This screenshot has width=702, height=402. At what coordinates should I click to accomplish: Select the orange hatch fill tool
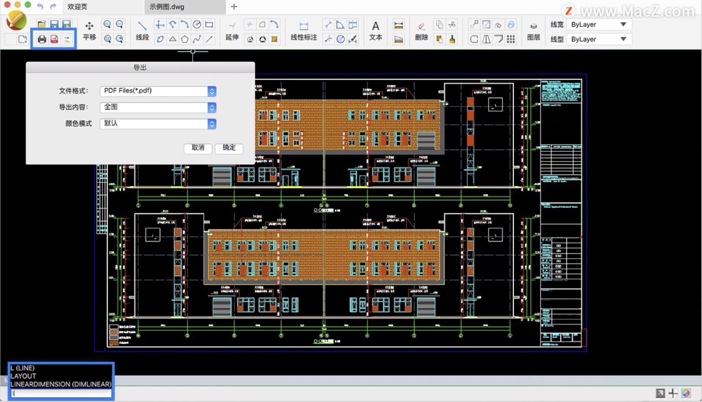275,39
